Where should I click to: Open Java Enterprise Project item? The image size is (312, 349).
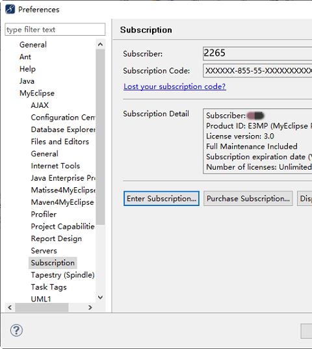tap(63, 178)
